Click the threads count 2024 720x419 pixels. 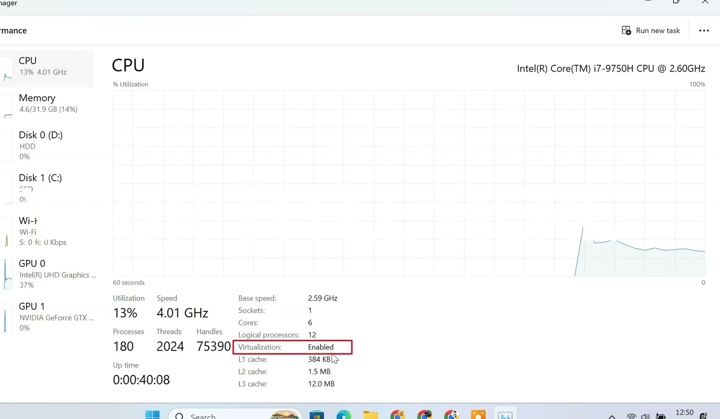(x=170, y=346)
